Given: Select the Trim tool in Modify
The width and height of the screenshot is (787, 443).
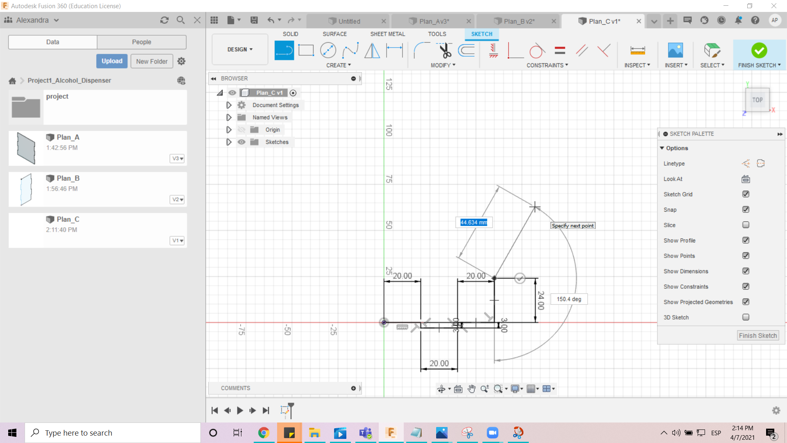Looking at the screenshot, I should [x=444, y=50].
